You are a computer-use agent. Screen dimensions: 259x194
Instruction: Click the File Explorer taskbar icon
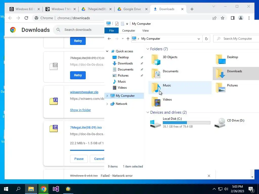(31, 189)
